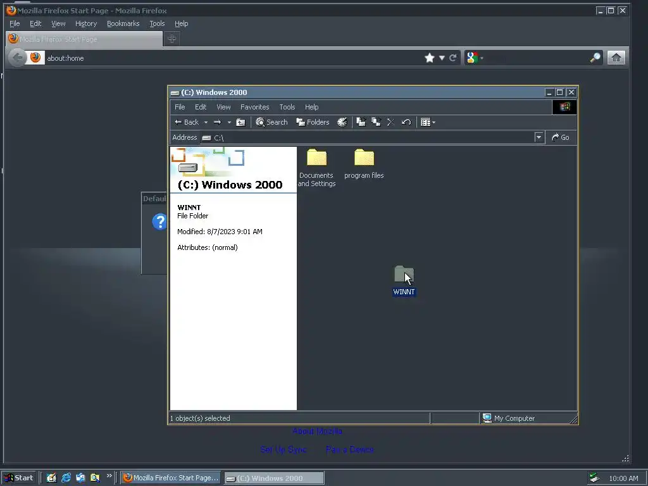Select the Documents and Settings folder
Screen dimensions: 648x486
click(316, 168)
